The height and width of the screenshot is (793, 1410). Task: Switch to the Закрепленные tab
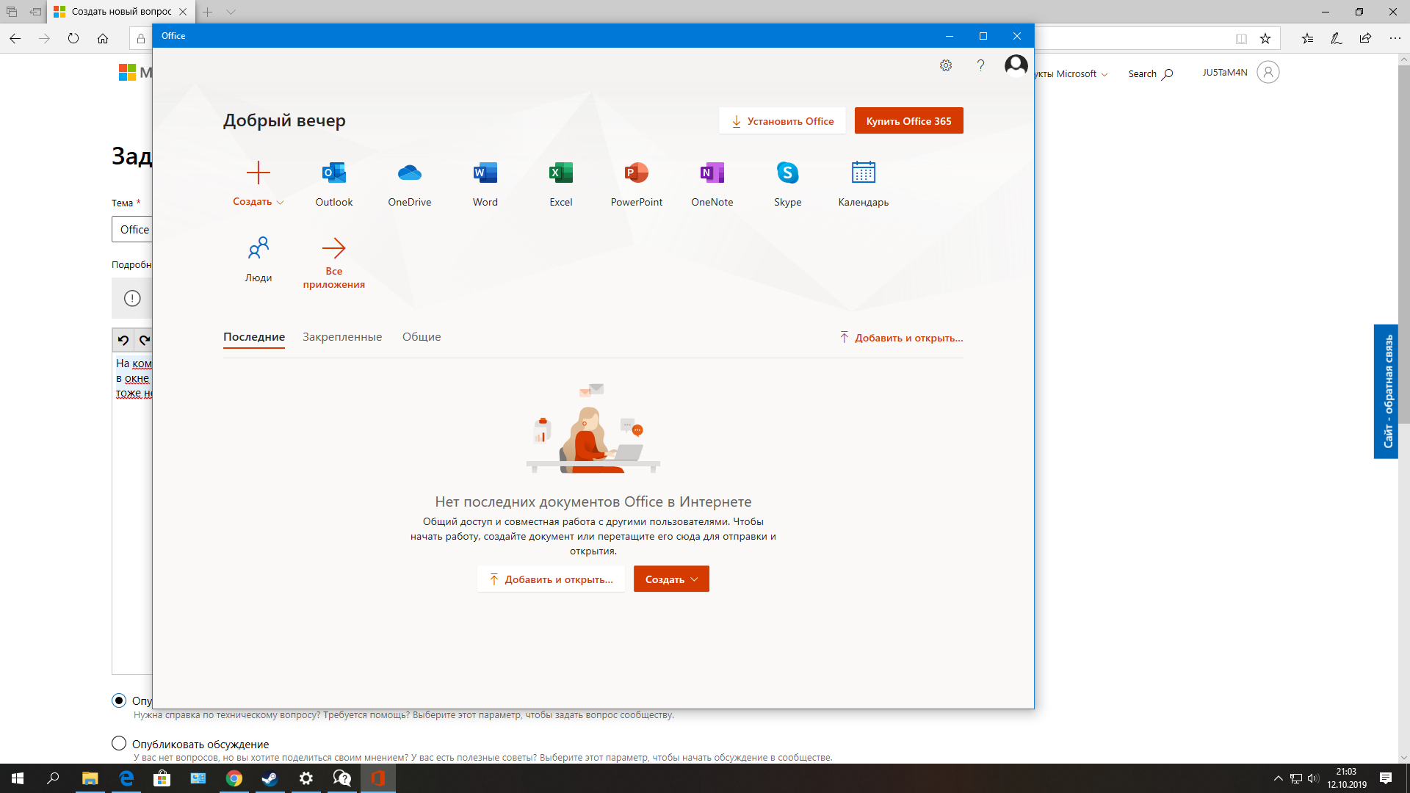342,337
